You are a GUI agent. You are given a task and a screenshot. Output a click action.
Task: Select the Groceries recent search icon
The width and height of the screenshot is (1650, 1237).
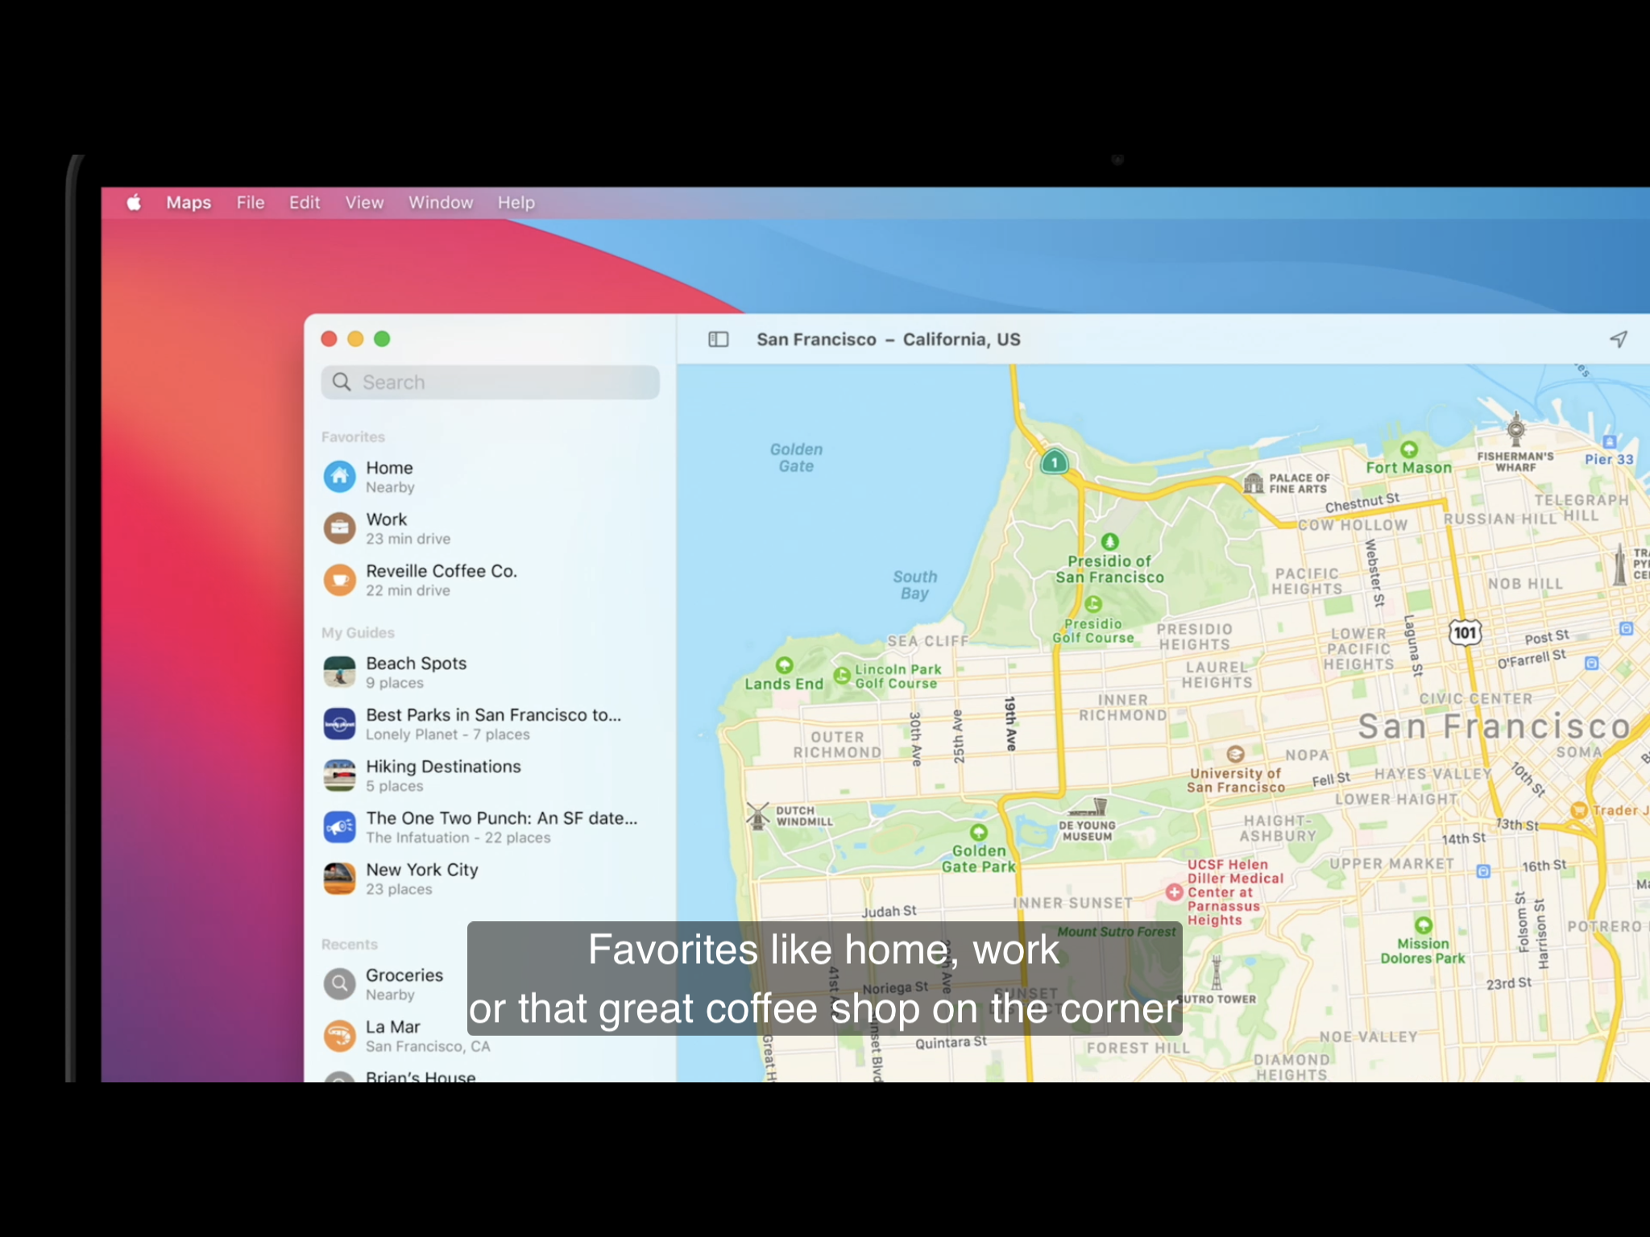(x=340, y=984)
